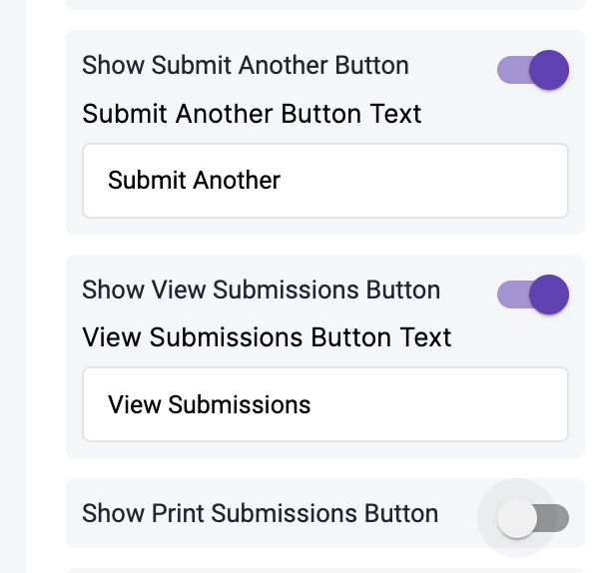This screenshot has height=573, width=613.
Task: Click the "View Submissions Button Text" heading
Action: [267, 337]
